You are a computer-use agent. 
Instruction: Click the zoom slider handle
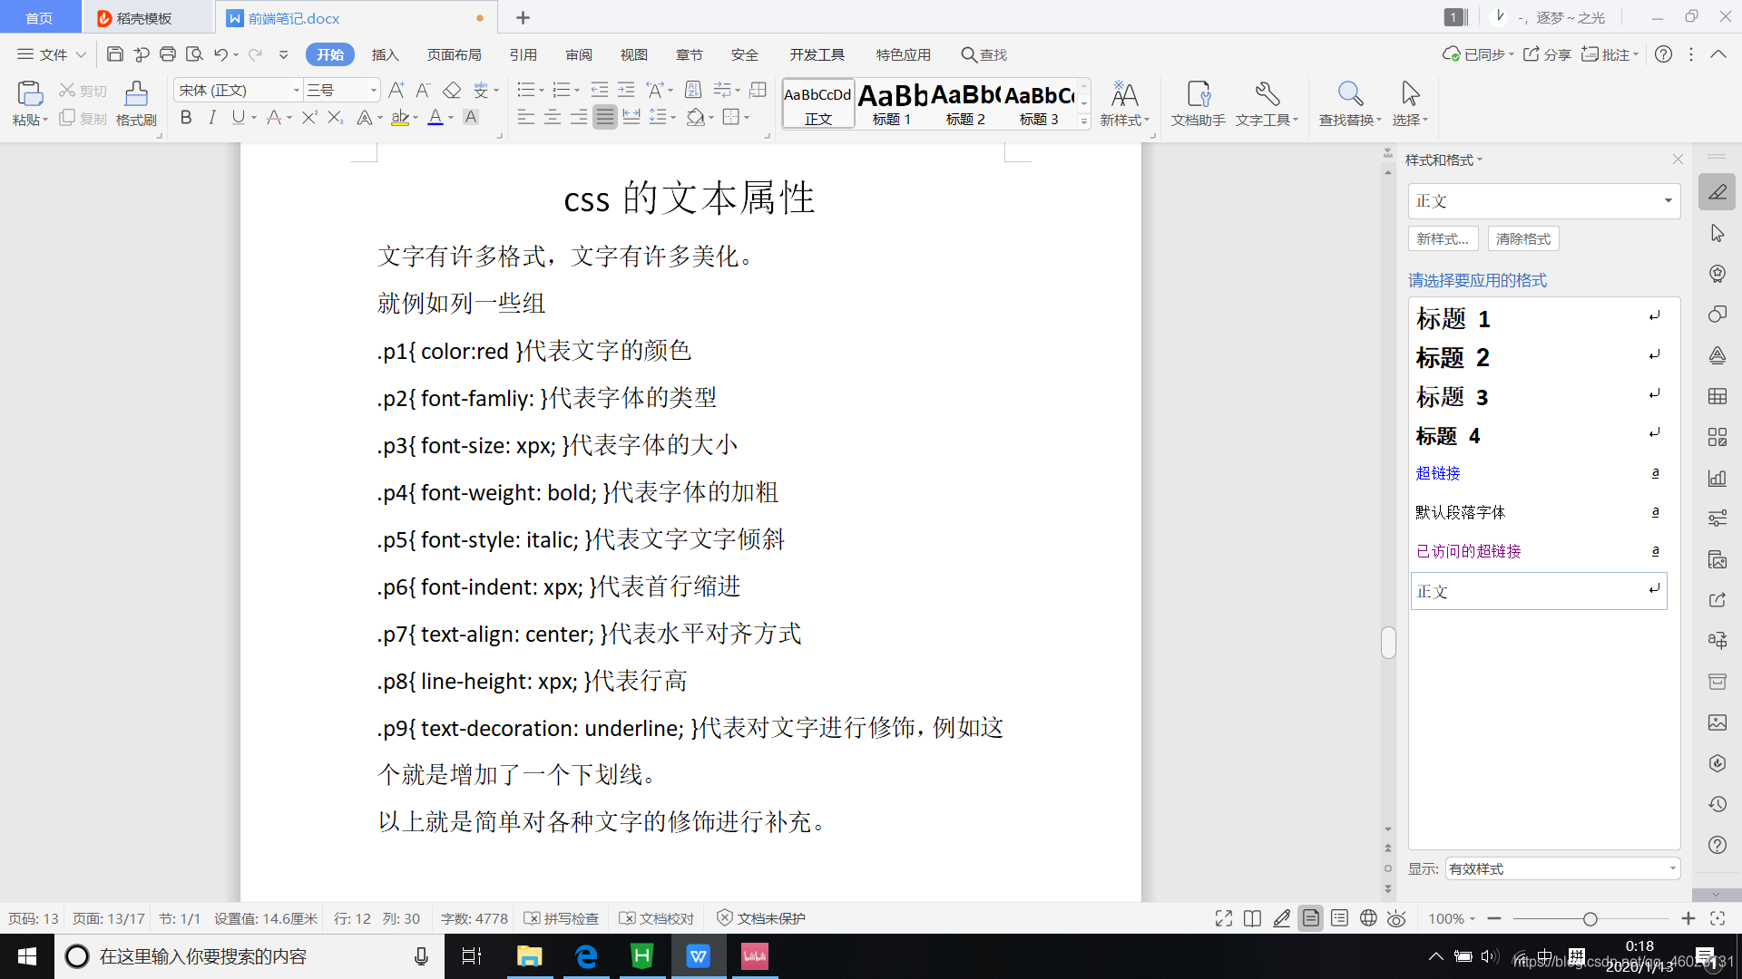click(1590, 918)
